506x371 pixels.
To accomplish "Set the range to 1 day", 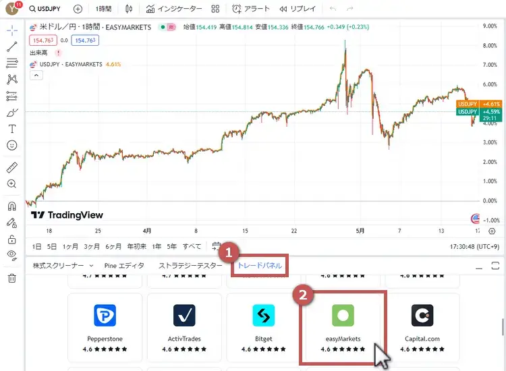I will [x=36, y=246].
